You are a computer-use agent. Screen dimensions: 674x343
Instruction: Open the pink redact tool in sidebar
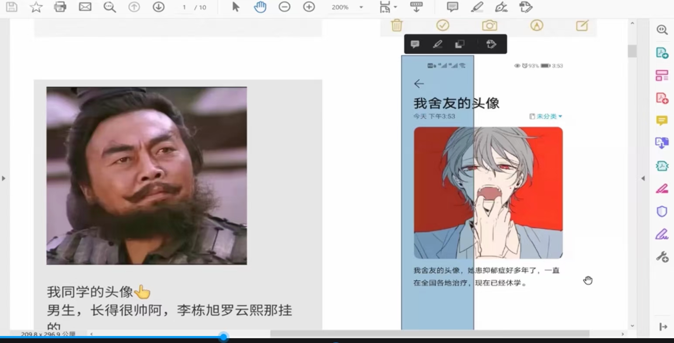pyautogui.click(x=662, y=189)
